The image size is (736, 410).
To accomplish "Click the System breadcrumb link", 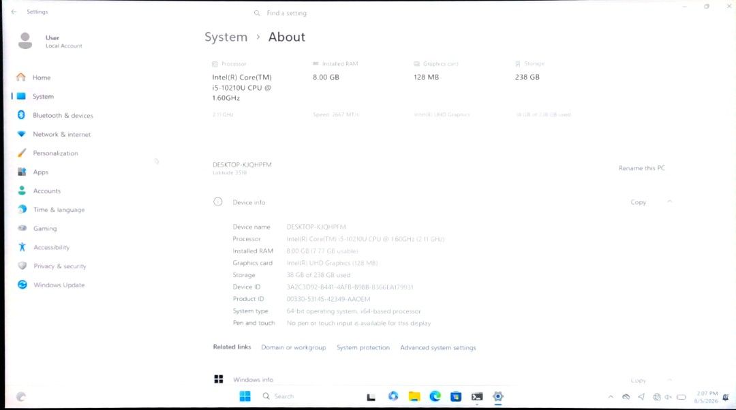I will point(226,37).
